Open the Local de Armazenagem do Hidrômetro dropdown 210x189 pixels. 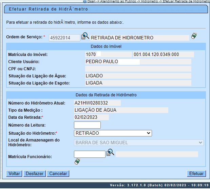(x=139, y=143)
